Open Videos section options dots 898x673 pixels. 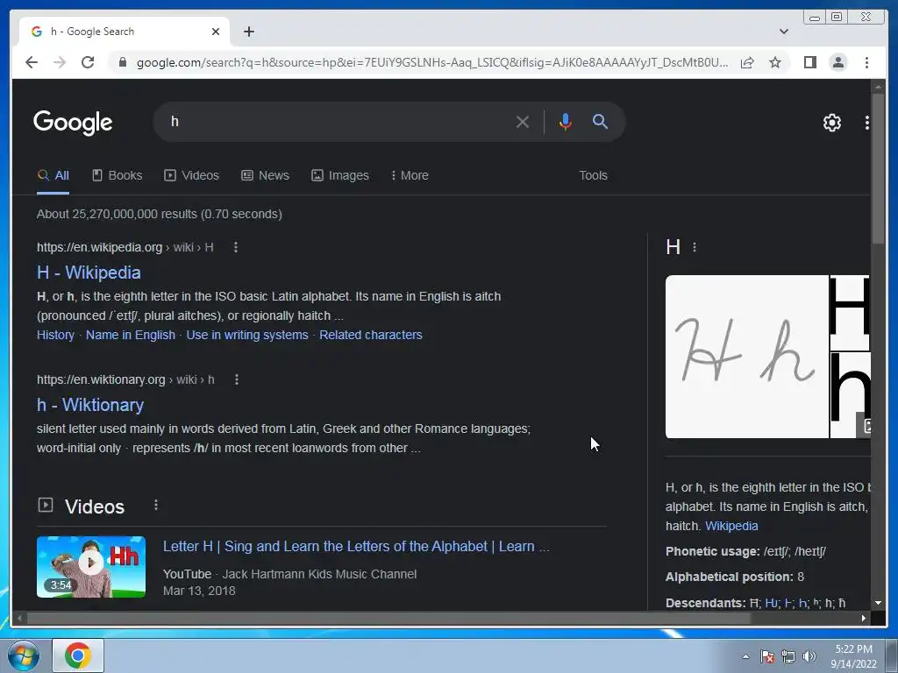(156, 506)
